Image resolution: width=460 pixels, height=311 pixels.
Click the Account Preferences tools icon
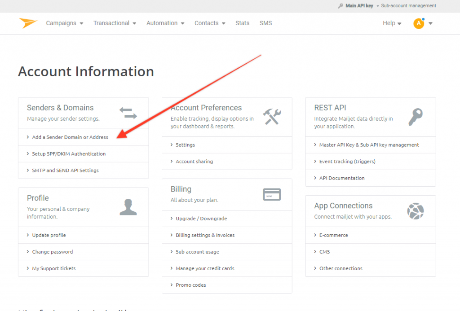(272, 116)
